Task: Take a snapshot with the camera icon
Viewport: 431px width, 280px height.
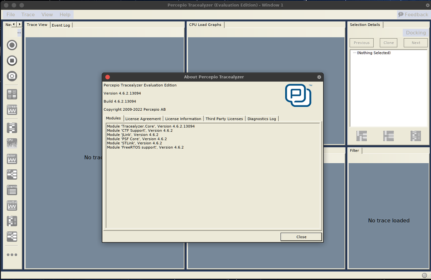Action: click(12, 76)
